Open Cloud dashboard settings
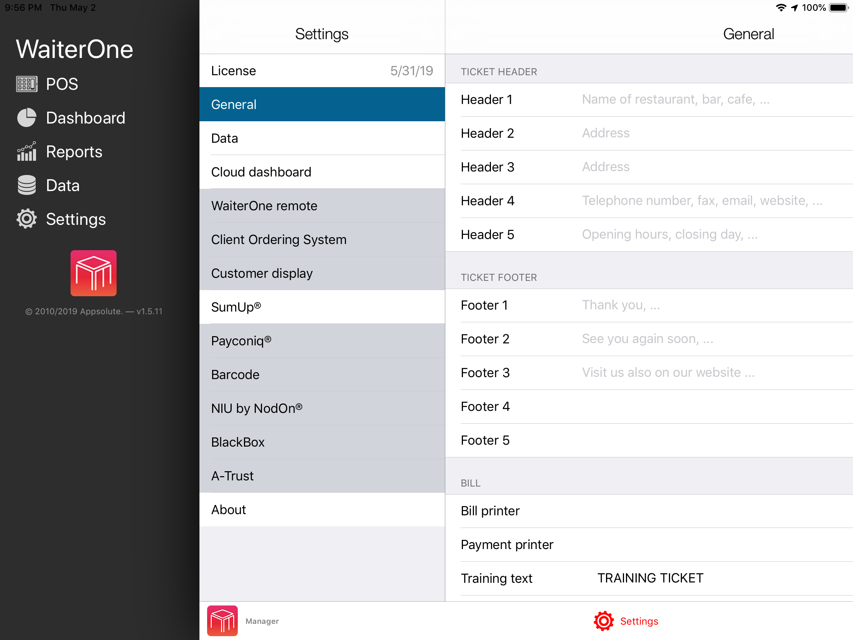853x640 pixels. click(x=322, y=172)
